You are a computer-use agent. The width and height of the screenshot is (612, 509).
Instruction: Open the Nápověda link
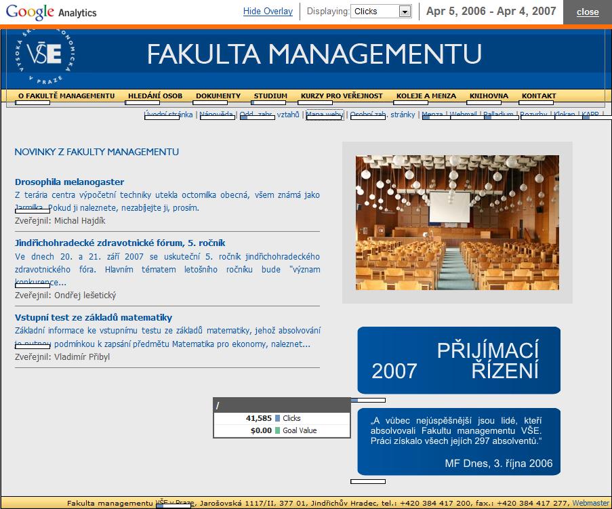pos(216,115)
